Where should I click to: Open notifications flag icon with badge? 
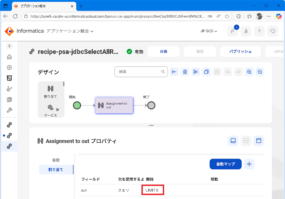pyautogui.click(x=233, y=31)
